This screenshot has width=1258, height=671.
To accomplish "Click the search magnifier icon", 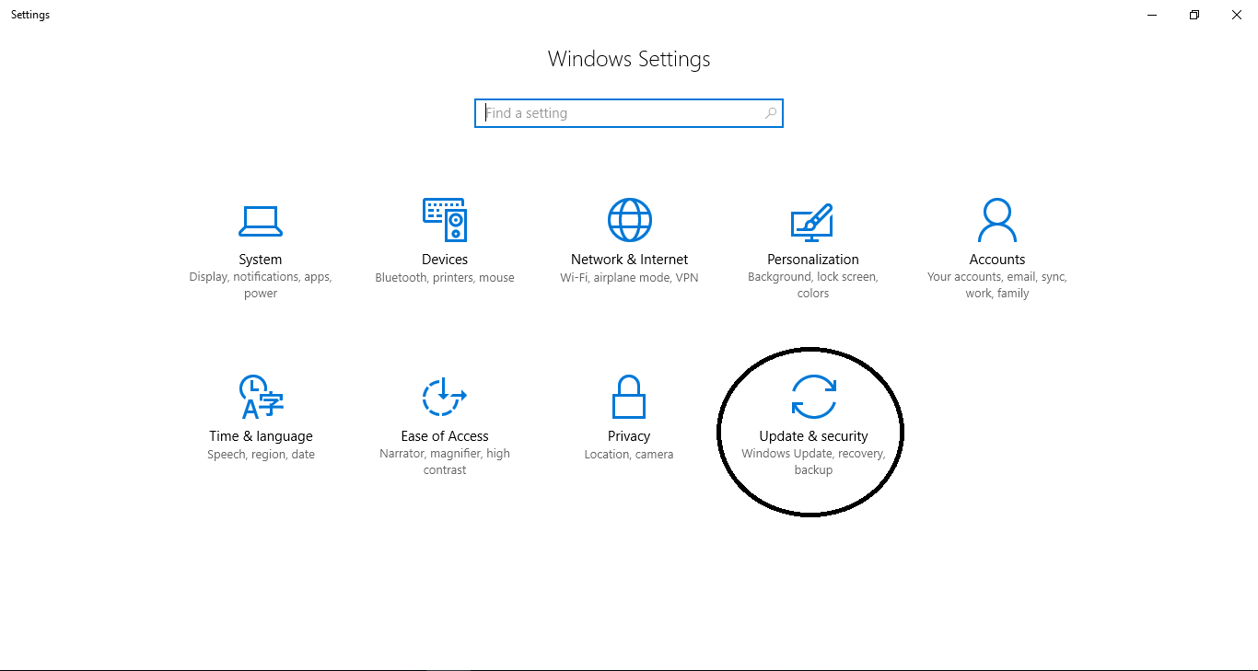I will click(x=771, y=113).
